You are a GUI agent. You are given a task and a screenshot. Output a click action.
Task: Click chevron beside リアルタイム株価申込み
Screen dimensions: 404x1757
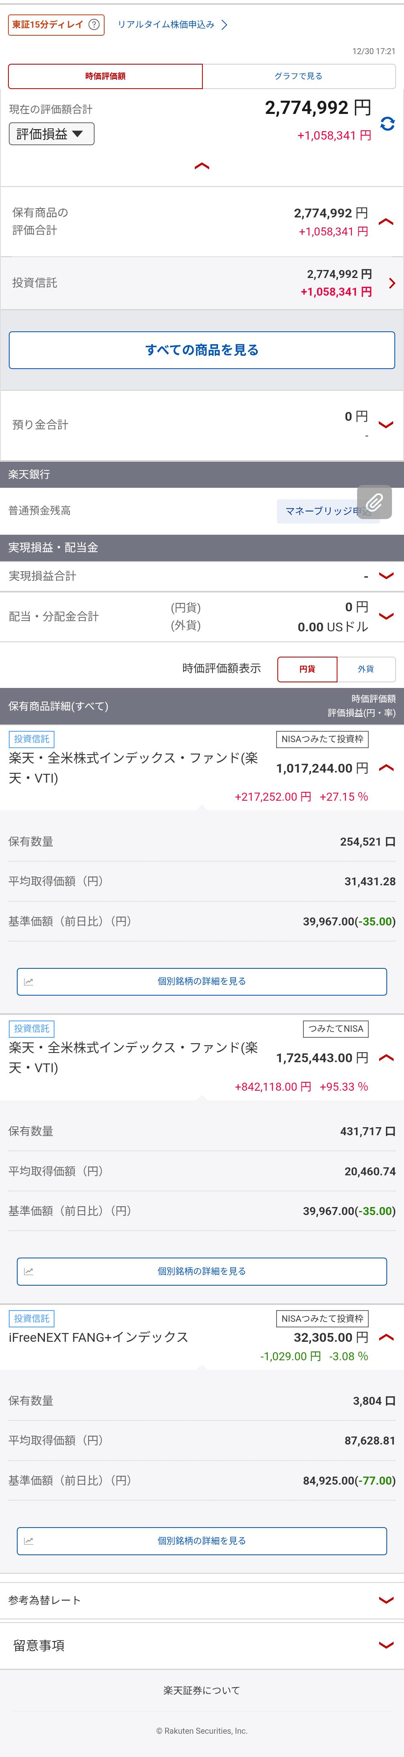[x=224, y=25]
